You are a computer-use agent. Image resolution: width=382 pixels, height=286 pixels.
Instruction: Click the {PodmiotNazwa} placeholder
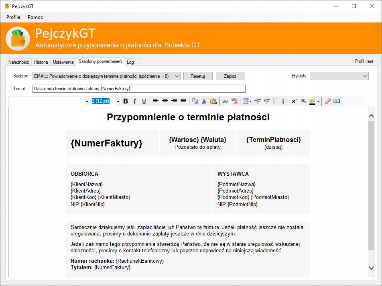point(237,185)
